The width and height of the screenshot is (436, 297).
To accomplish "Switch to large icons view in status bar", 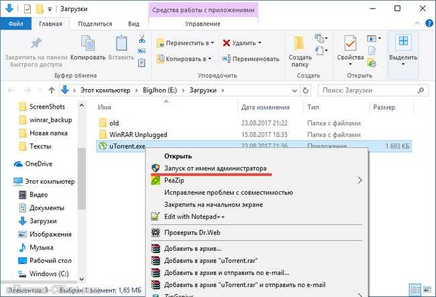I will pyautogui.click(x=427, y=290).
